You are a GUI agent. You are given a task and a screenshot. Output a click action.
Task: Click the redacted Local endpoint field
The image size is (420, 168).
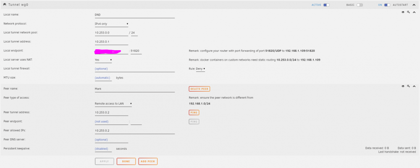111,51
